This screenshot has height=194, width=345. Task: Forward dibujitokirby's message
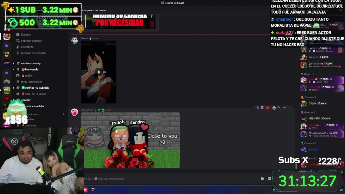coord(284,108)
